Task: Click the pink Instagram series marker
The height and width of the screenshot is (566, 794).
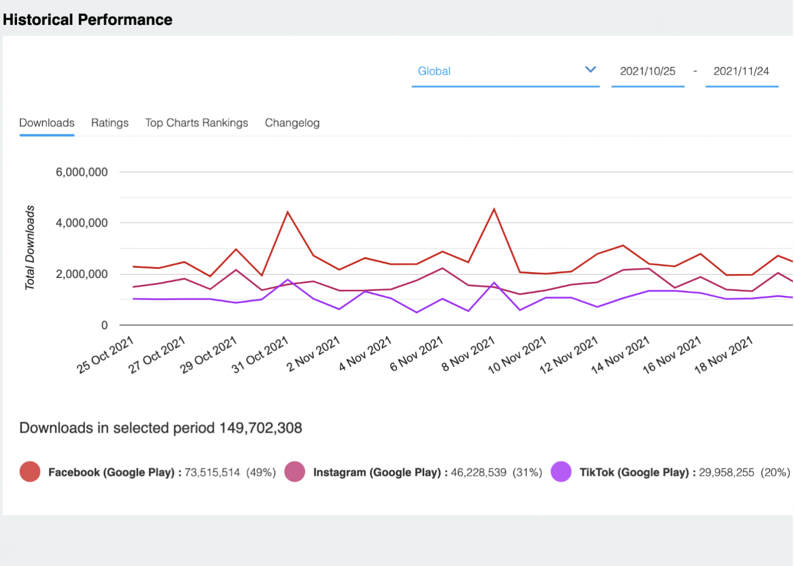Action: click(295, 471)
